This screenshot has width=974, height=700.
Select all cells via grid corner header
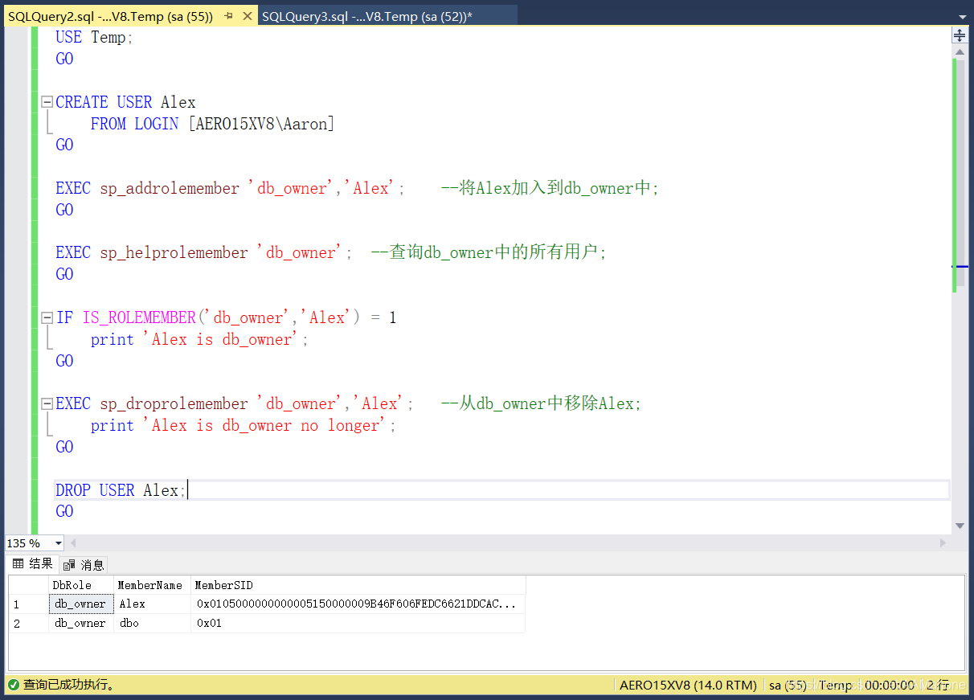[x=28, y=585]
